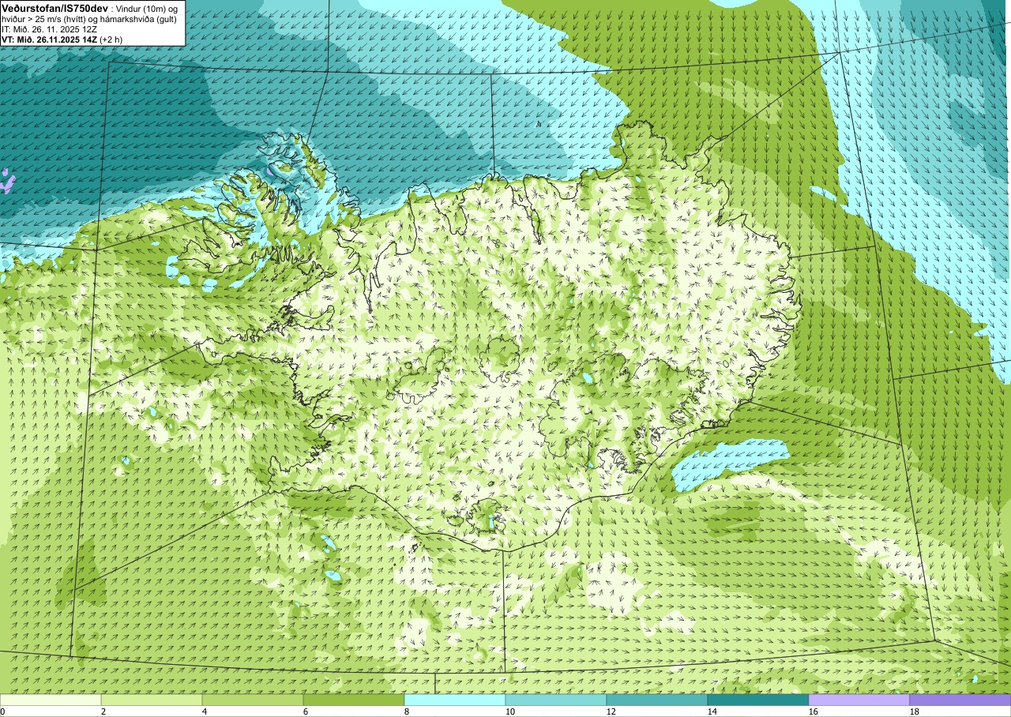The width and height of the screenshot is (1011, 717).
Task: Click the legend scale value "8"
Action: 407,711
